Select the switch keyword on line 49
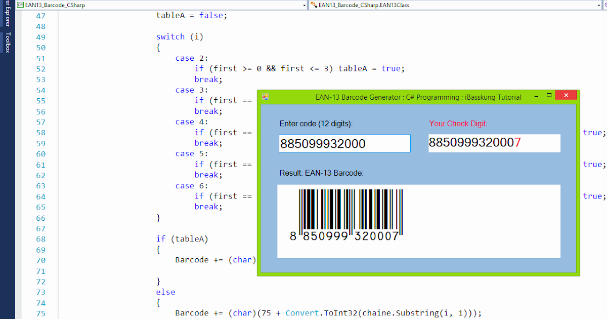607x319 pixels. pos(170,36)
